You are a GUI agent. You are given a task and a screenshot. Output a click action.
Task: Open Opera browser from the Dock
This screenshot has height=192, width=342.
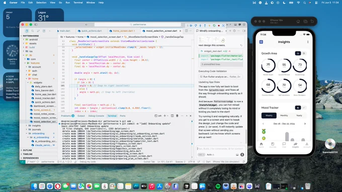57,186
